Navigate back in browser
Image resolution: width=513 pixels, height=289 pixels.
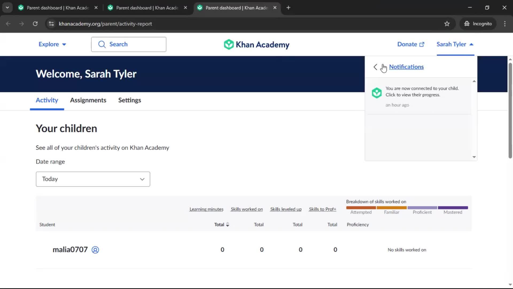[8, 24]
